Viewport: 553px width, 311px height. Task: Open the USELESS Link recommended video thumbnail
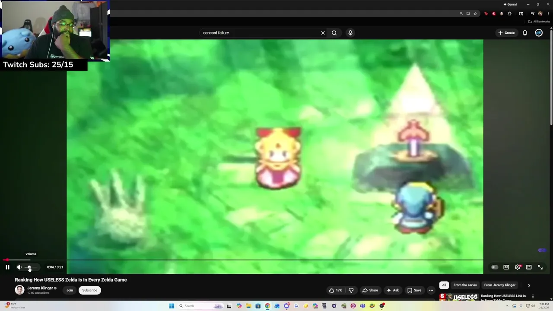(x=459, y=297)
